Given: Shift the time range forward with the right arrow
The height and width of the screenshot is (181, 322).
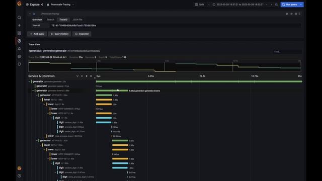Looking at the screenshot, I should click(271, 5).
